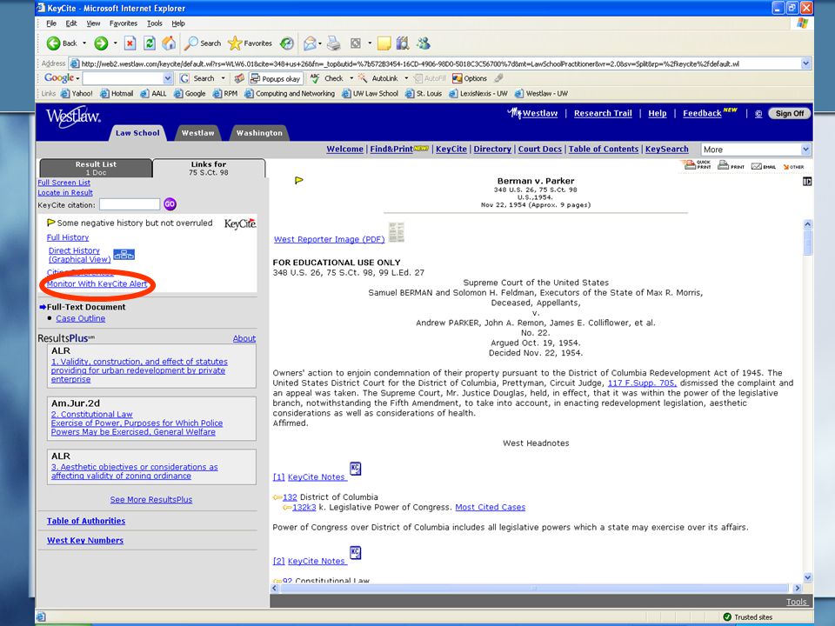Open the More dropdown in Westlaw toolbar
The width and height of the screenshot is (835, 626).
756,150
